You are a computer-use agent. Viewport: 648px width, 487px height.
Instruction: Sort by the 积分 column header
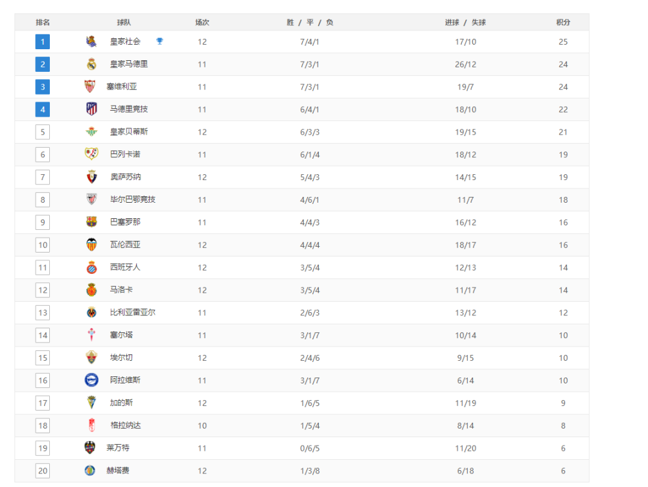tap(563, 22)
